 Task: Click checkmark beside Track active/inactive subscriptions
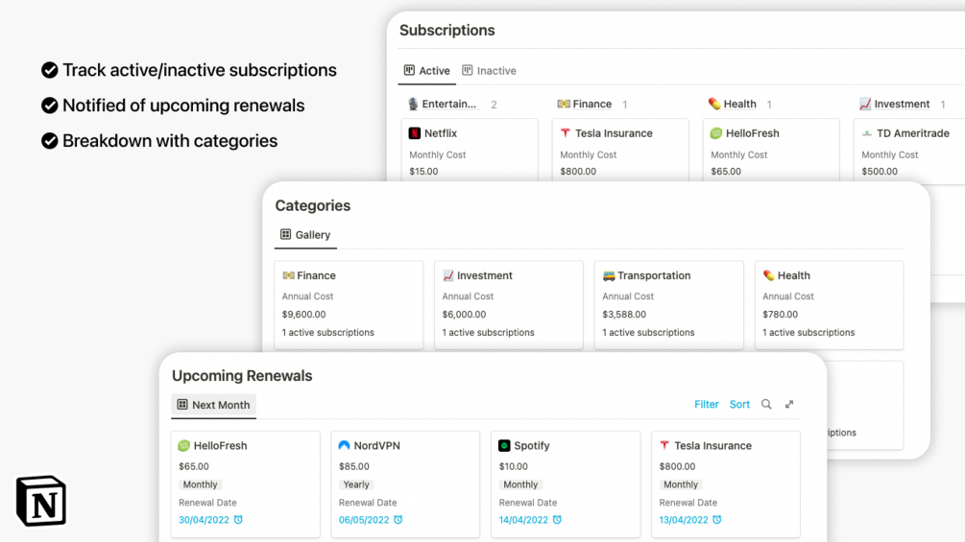point(50,70)
